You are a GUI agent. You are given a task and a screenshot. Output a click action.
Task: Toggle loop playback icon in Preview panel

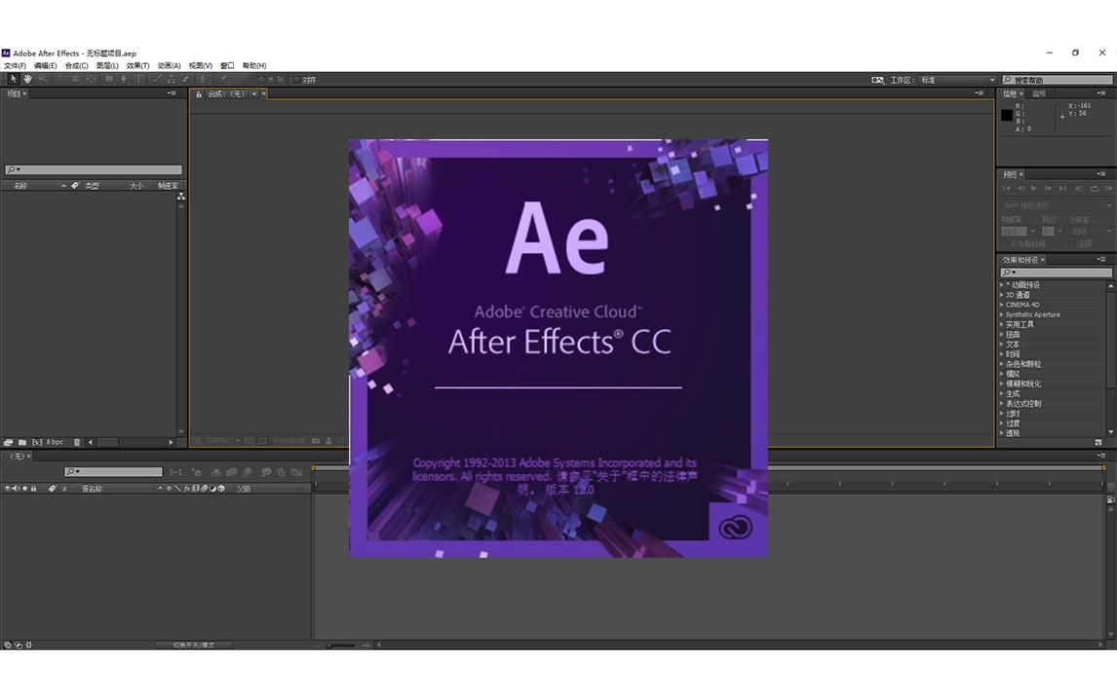(x=1095, y=189)
